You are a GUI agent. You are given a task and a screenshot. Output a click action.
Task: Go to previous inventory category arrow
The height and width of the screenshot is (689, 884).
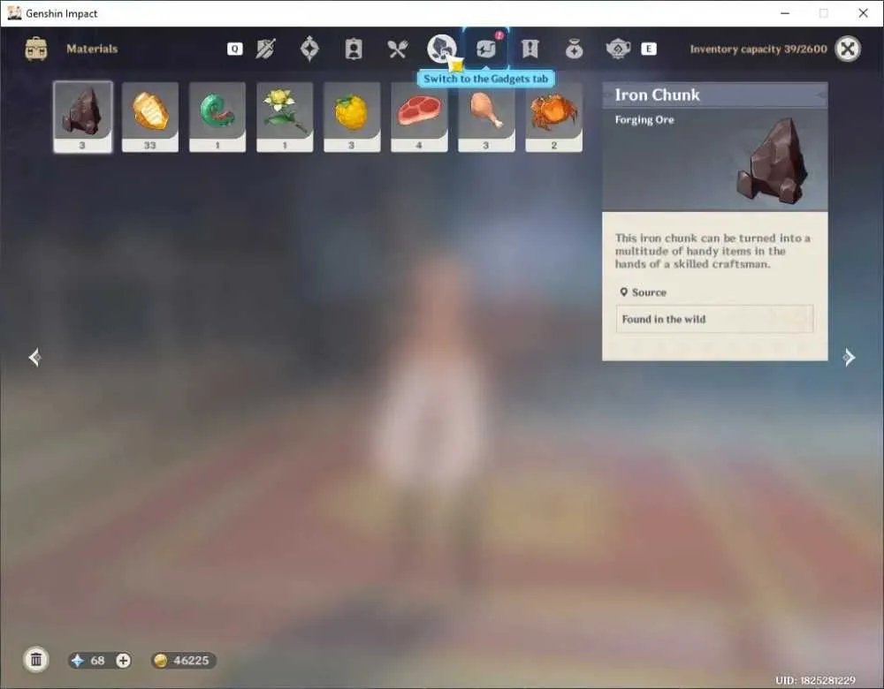(x=34, y=357)
